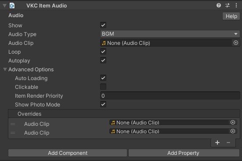The image size is (242, 161).
Task: Open component reference help question-mark icon
Action: [x=219, y=5]
